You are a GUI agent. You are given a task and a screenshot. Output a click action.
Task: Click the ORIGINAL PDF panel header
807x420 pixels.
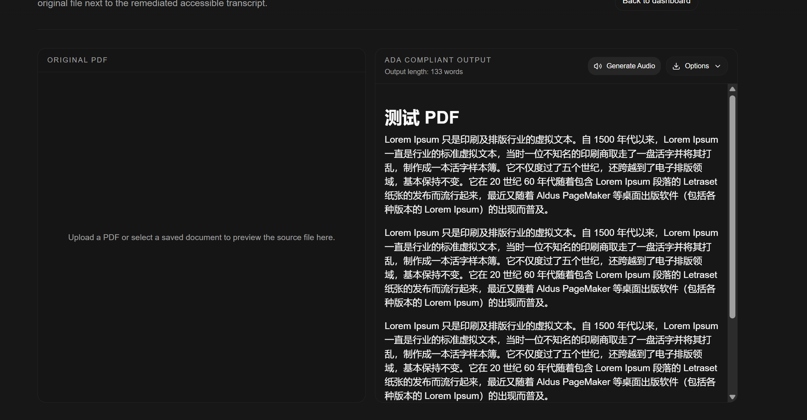(77, 60)
